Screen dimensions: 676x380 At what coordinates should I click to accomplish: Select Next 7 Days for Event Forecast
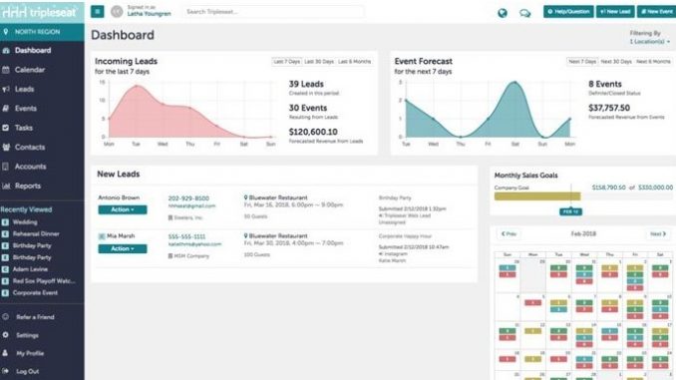click(x=582, y=62)
